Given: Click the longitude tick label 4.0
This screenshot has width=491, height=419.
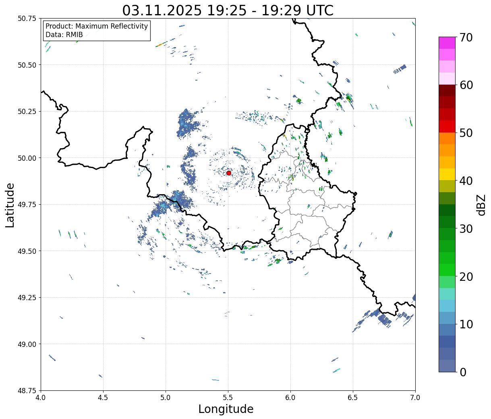Looking at the screenshot, I should 41,398.
